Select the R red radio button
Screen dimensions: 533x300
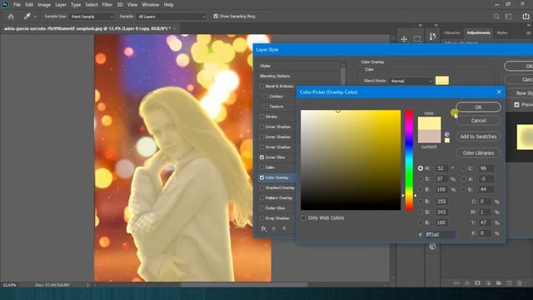[x=421, y=202]
